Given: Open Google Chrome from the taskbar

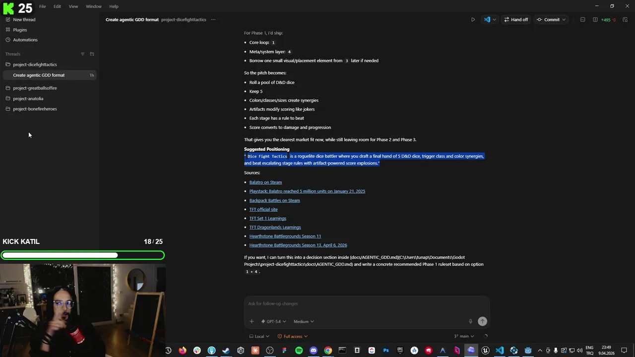Looking at the screenshot, I should [328, 351].
